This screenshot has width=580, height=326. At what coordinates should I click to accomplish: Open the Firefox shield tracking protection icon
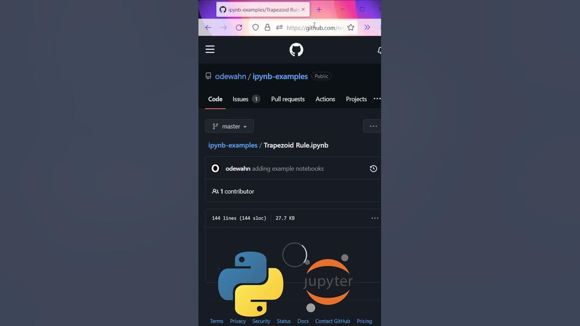tap(256, 28)
